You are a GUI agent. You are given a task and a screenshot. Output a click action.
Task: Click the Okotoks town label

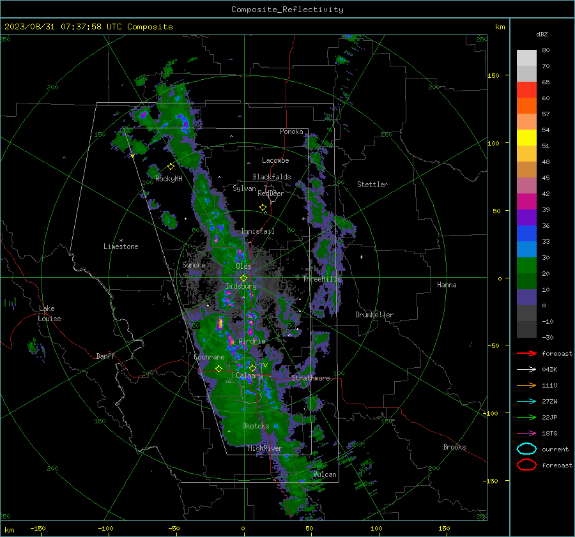[x=256, y=426]
